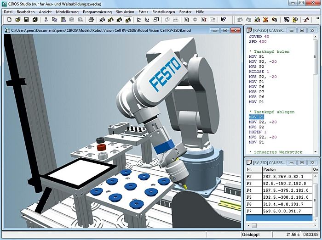Save the model with the floppy disk icon
The width and height of the screenshot is (322, 240).
point(26,20)
